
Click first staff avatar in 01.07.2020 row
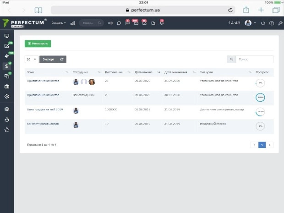coord(76,82)
